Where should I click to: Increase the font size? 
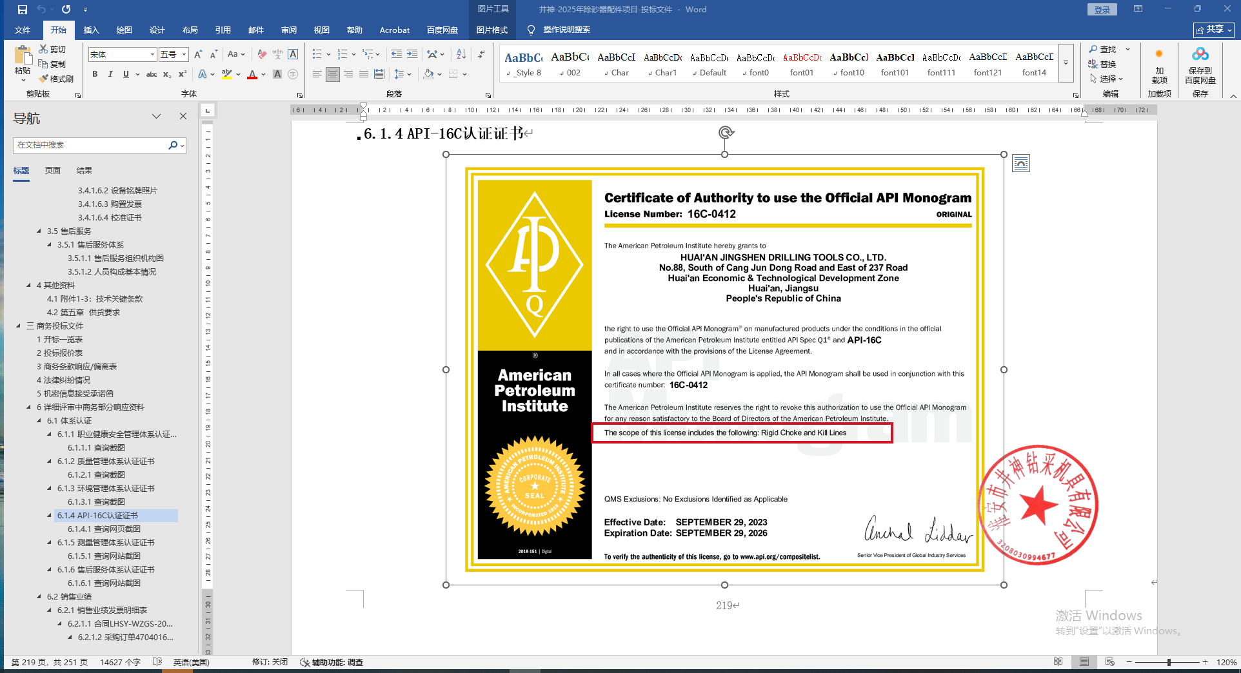point(199,55)
